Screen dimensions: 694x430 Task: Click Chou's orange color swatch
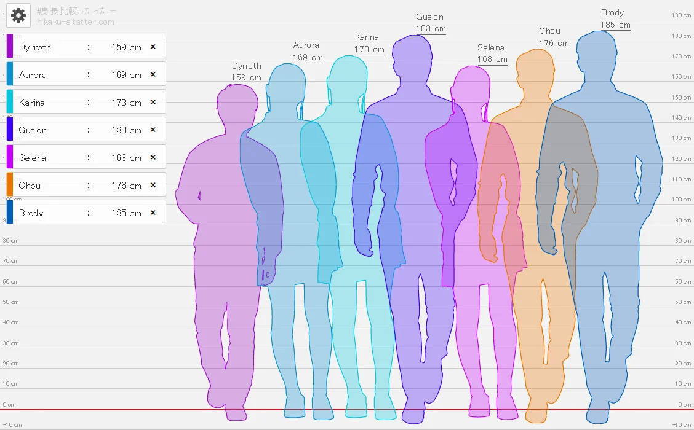(x=10, y=185)
